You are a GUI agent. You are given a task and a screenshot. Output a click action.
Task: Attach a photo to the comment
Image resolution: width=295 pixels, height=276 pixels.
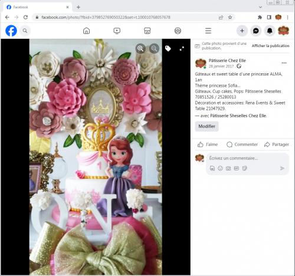pos(228,168)
